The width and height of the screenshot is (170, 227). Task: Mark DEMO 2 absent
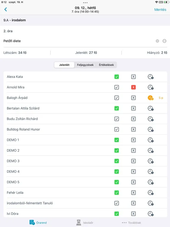point(133,150)
